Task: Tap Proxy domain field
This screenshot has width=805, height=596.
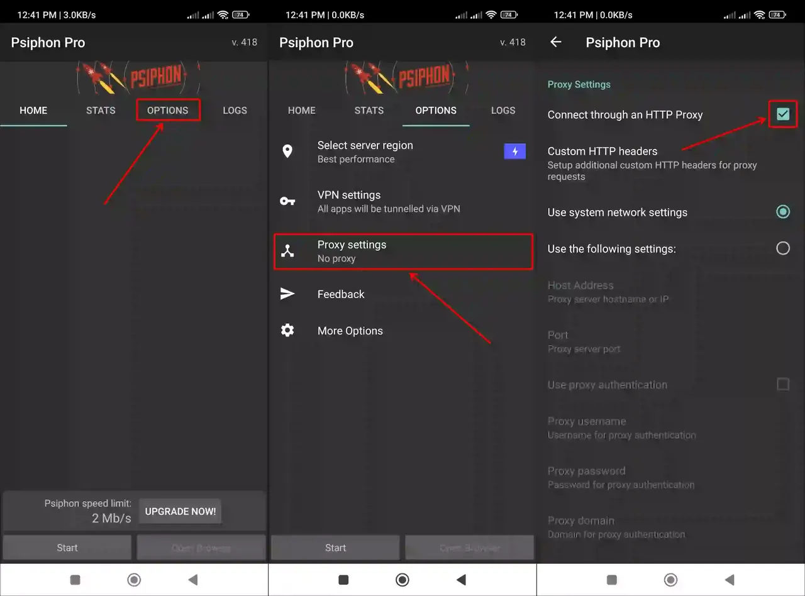Action: [x=671, y=527]
